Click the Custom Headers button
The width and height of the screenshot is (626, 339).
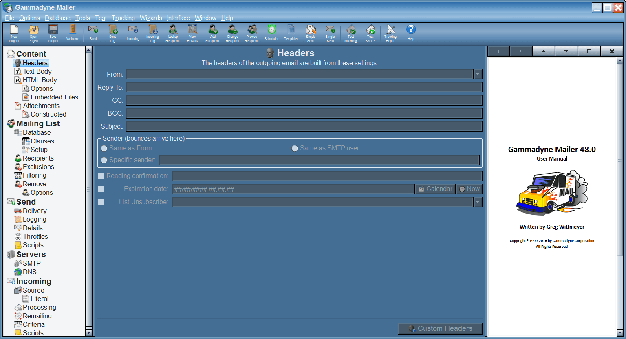pyautogui.click(x=440, y=328)
